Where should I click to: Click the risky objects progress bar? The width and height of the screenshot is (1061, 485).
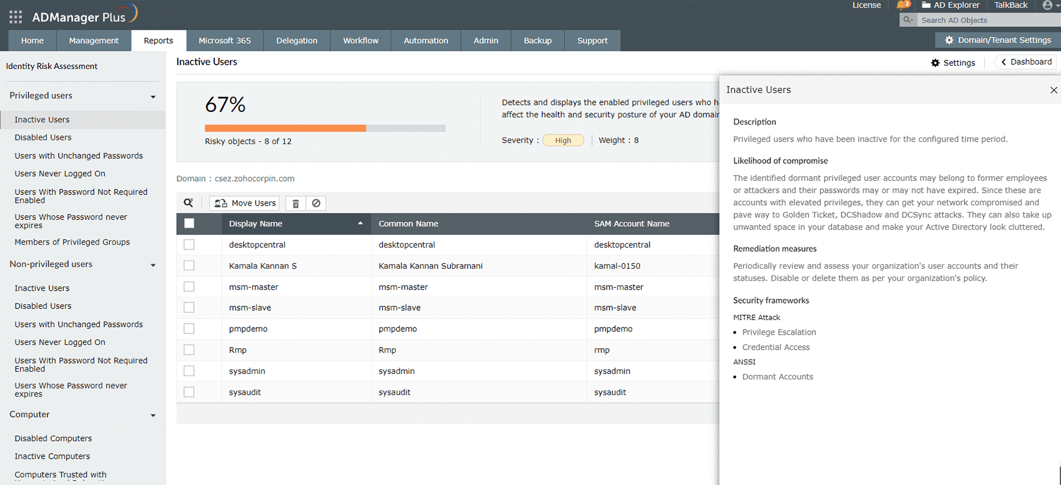325,128
